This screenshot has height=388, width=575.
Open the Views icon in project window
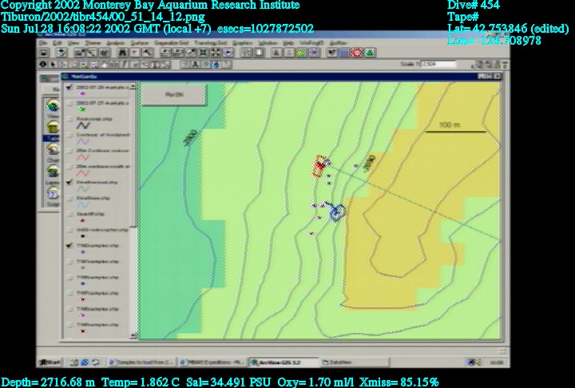(53, 105)
